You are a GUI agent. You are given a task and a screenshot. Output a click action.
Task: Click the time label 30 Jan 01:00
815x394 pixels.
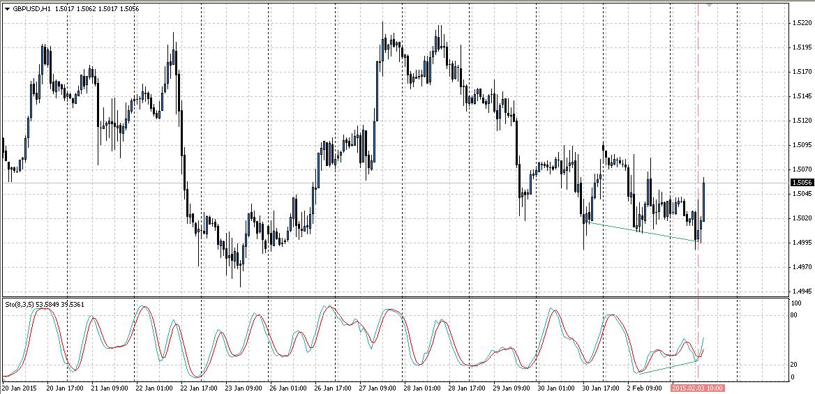[x=556, y=388]
